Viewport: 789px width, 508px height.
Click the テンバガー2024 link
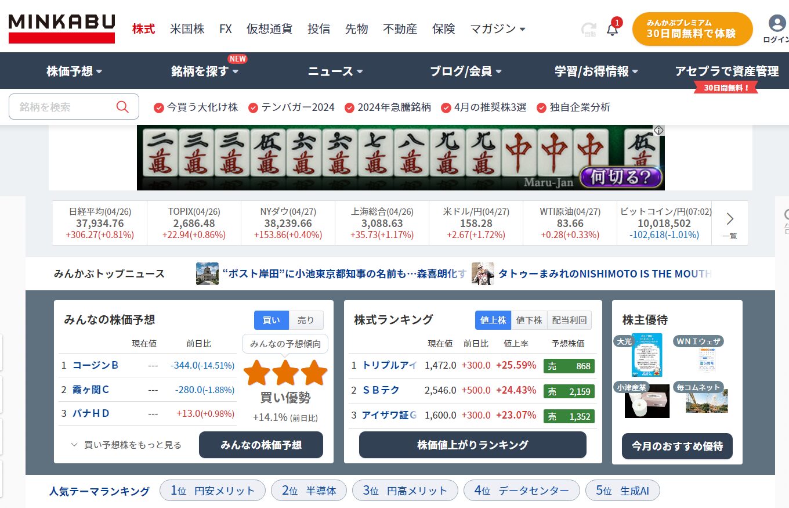[291, 107]
